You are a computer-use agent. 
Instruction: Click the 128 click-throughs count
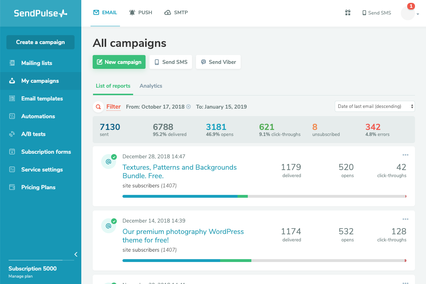click(x=392, y=234)
